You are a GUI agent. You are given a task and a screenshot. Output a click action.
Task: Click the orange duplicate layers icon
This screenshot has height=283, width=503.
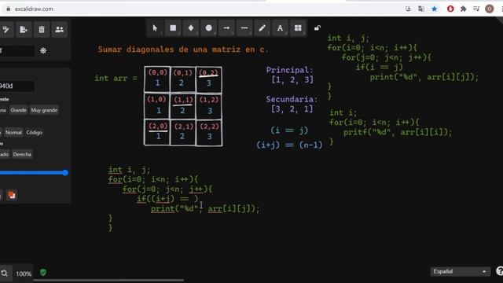pyautogui.click(x=12, y=195)
